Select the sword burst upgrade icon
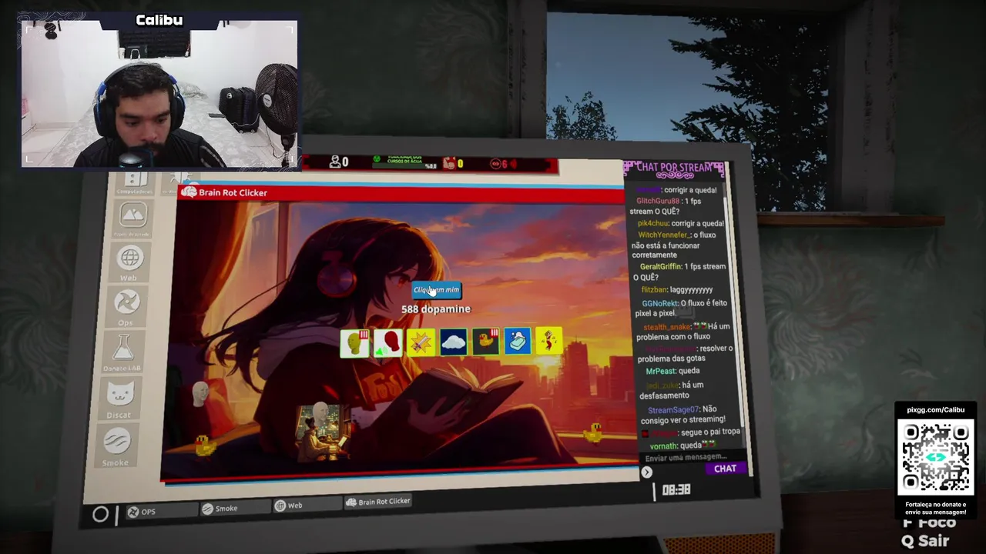This screenshot has height=554, width=986. (x=421, y=342)
